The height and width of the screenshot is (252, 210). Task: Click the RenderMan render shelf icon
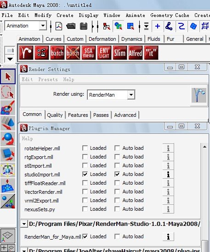click(x=26, y=53)
